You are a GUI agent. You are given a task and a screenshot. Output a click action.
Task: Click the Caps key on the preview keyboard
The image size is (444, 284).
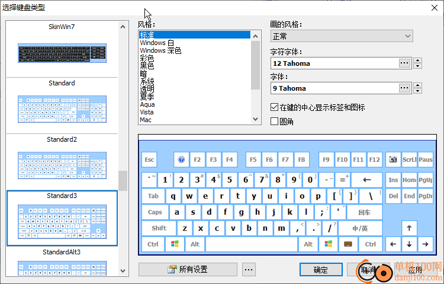click(155, 212)
